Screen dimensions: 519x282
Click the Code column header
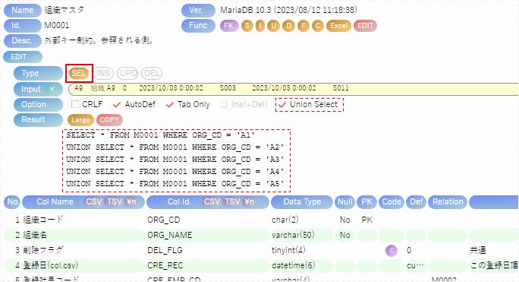392,201
